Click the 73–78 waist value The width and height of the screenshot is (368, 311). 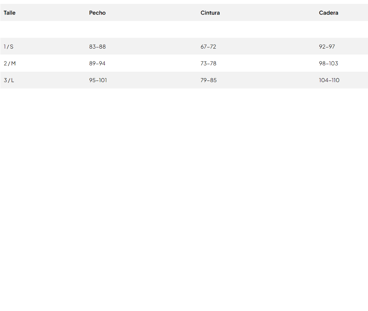(x=209, y=63)
